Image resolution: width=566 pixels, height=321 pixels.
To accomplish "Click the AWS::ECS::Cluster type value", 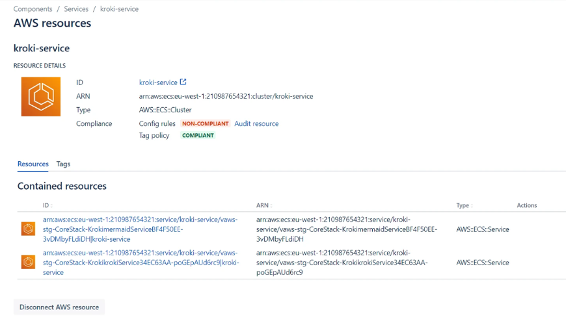I will point(165,110).
